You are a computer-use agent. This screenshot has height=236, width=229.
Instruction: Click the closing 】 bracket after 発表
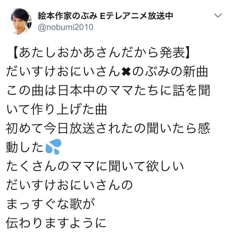[188, 53]
